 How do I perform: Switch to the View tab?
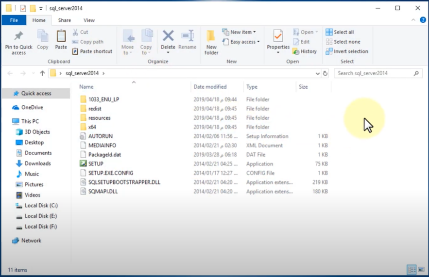pyautogui.click(x=89, y=20)
